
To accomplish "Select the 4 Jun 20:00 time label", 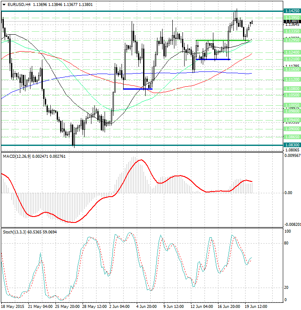I will click(146, 306).
